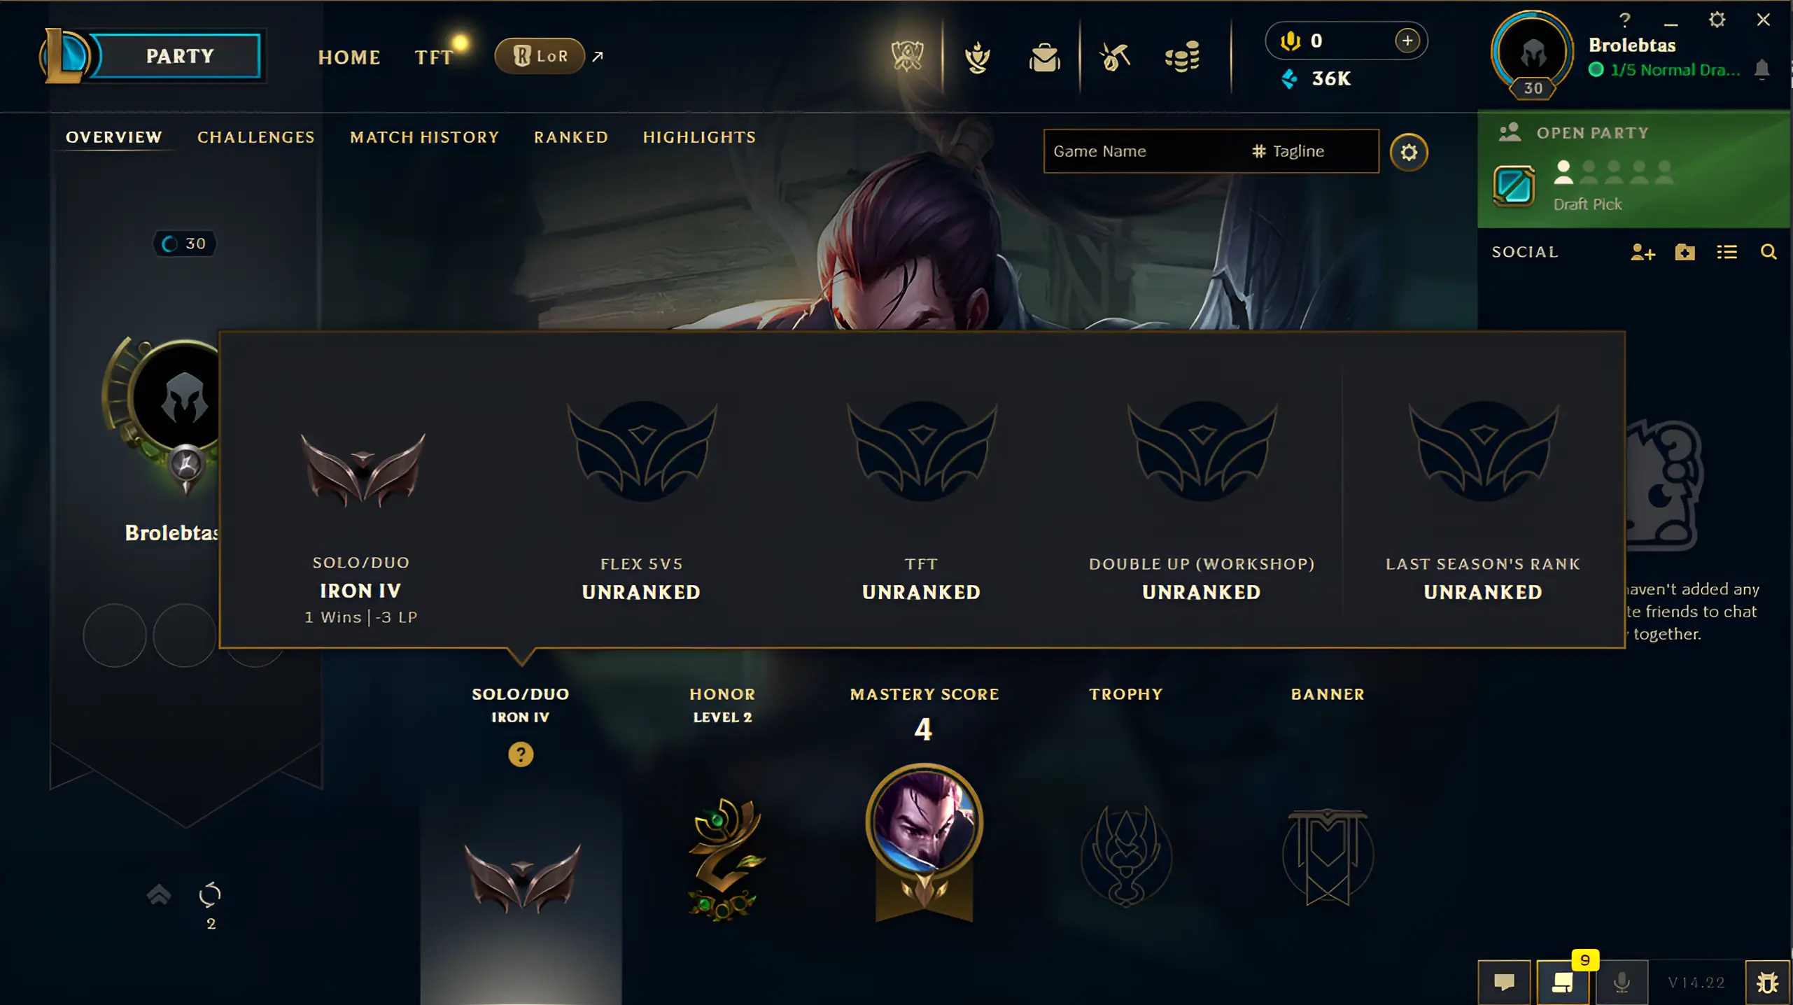The width and height of the screenshot is (1793, 1005).
Task: Click the plus button to purchase RP
Action: (1406, 41)
